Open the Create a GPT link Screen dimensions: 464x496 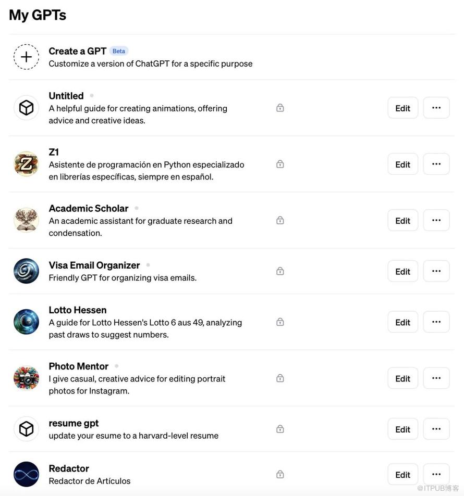coord(77,51)
